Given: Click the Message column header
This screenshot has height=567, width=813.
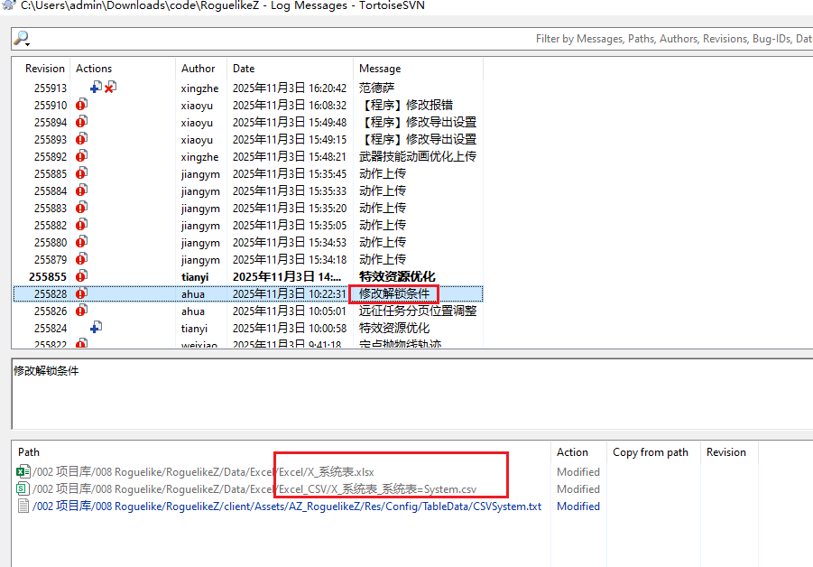Looking at the screenshot, I should pos(380,69).
